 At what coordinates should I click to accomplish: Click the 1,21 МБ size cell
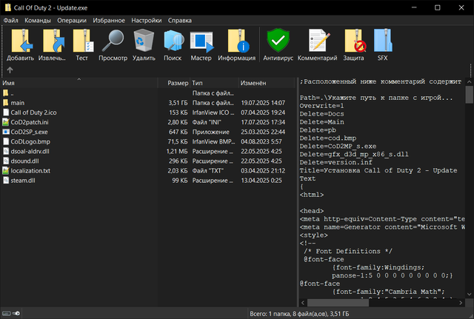click(x=177, y=151)
